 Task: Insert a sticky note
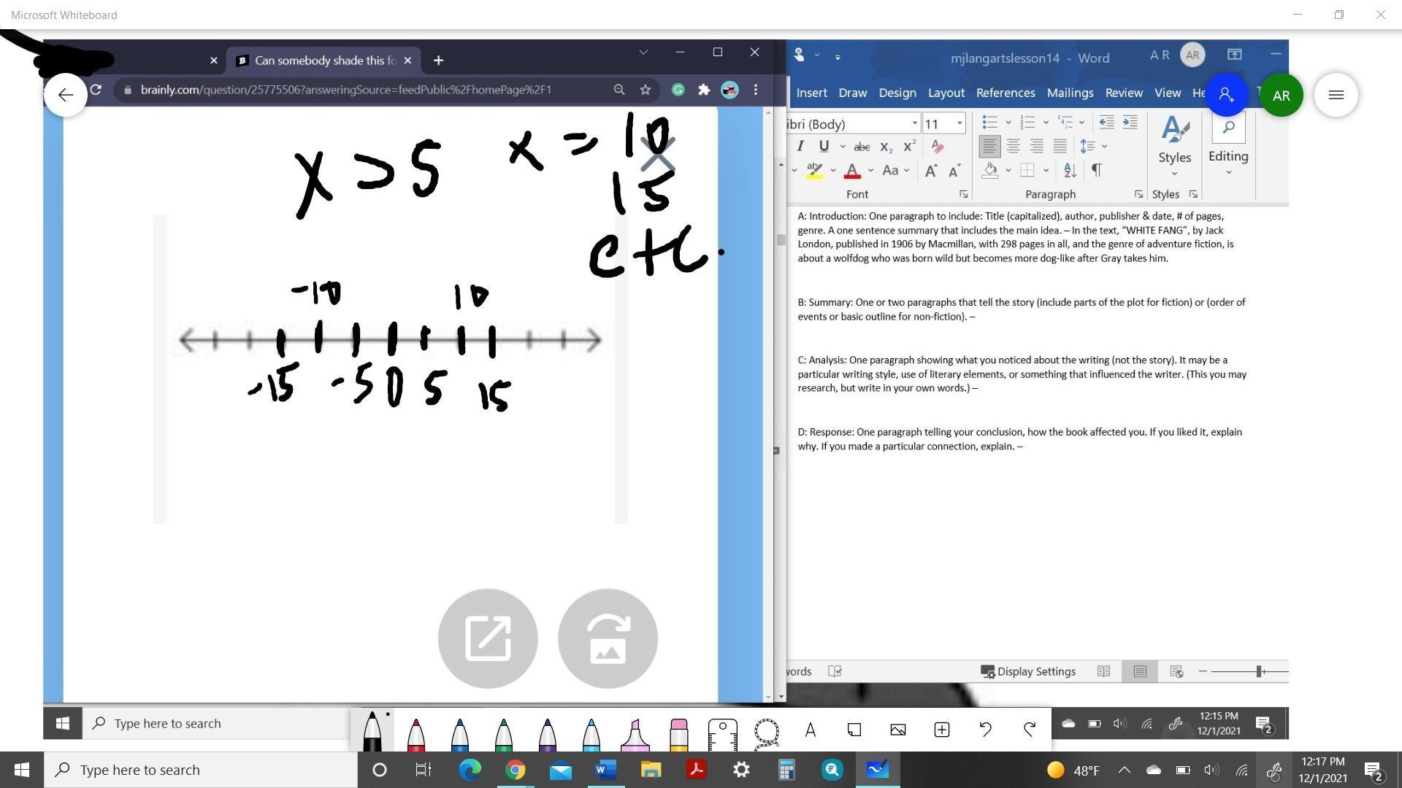click(x=854, y=730)
